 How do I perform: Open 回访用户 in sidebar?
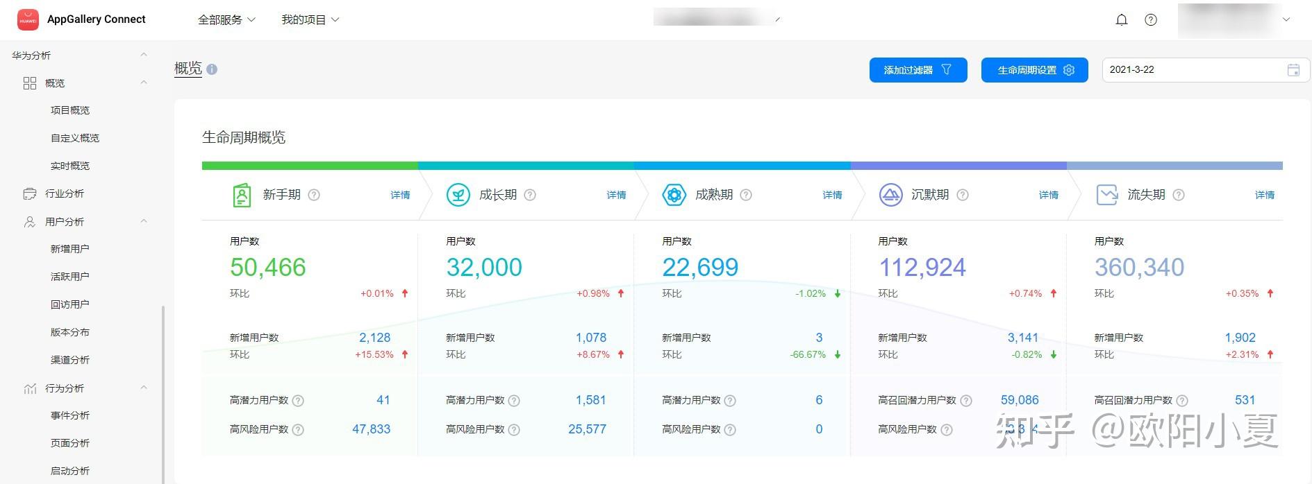pos(70,304)
